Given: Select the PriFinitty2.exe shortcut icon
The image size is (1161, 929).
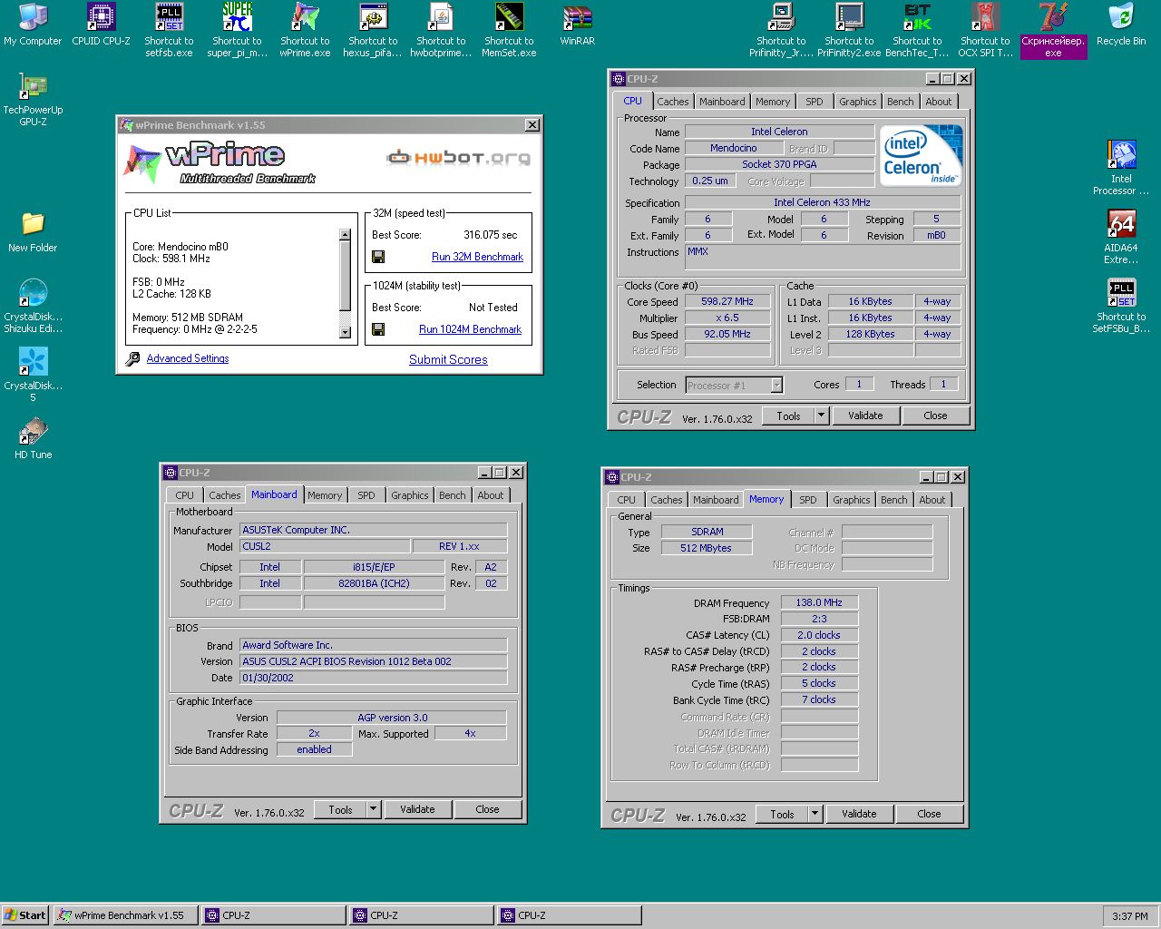Looking at the screenshot, I should 849,30.
